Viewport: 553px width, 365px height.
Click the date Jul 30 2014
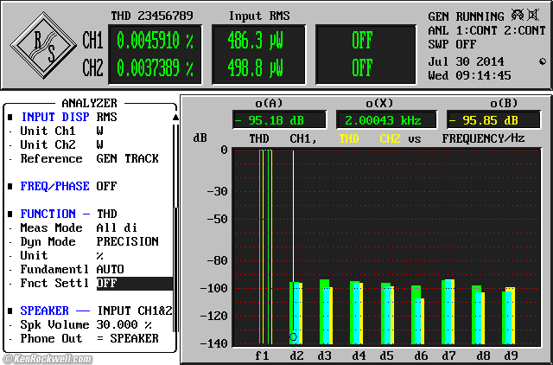point(466,61)
